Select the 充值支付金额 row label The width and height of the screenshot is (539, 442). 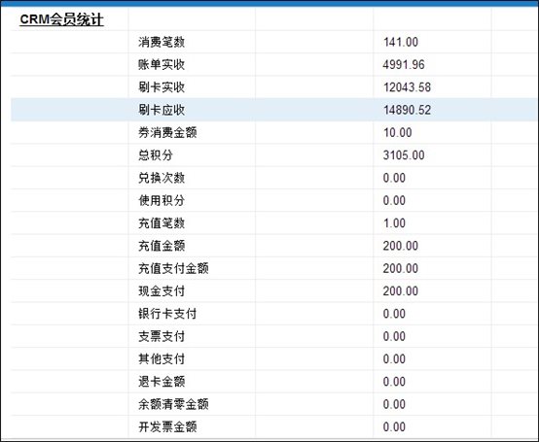[173, 268]
